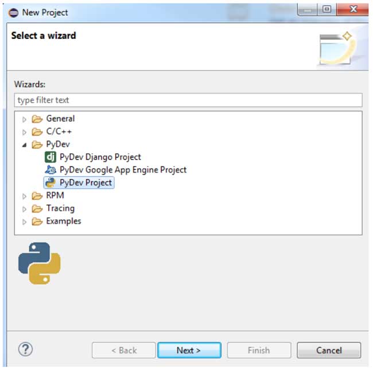Expand the RPM category arrow
Screen dimensions: 373x369
click(24, 196)
